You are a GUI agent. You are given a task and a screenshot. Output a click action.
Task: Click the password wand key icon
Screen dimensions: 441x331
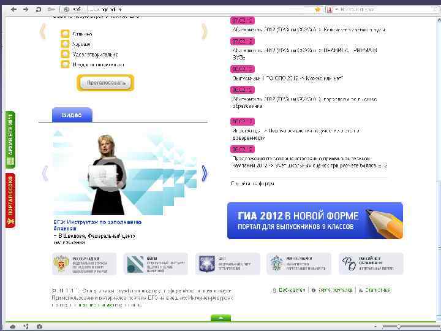click(51, 9)
